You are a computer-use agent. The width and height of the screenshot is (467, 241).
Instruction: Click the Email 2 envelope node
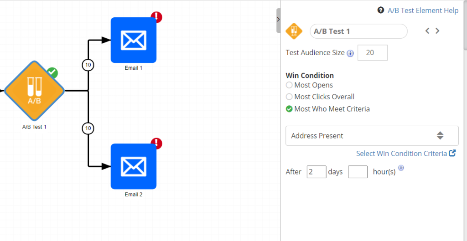tap(133, 166)
